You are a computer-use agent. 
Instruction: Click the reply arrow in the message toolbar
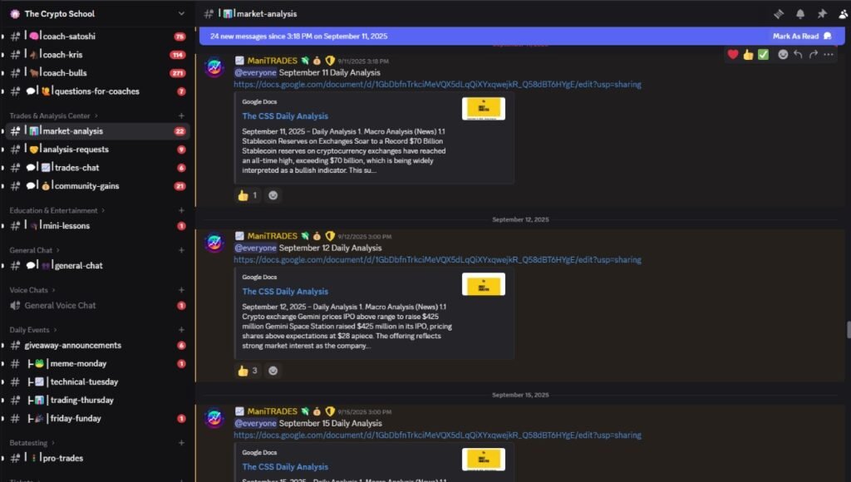coord(798,54)
